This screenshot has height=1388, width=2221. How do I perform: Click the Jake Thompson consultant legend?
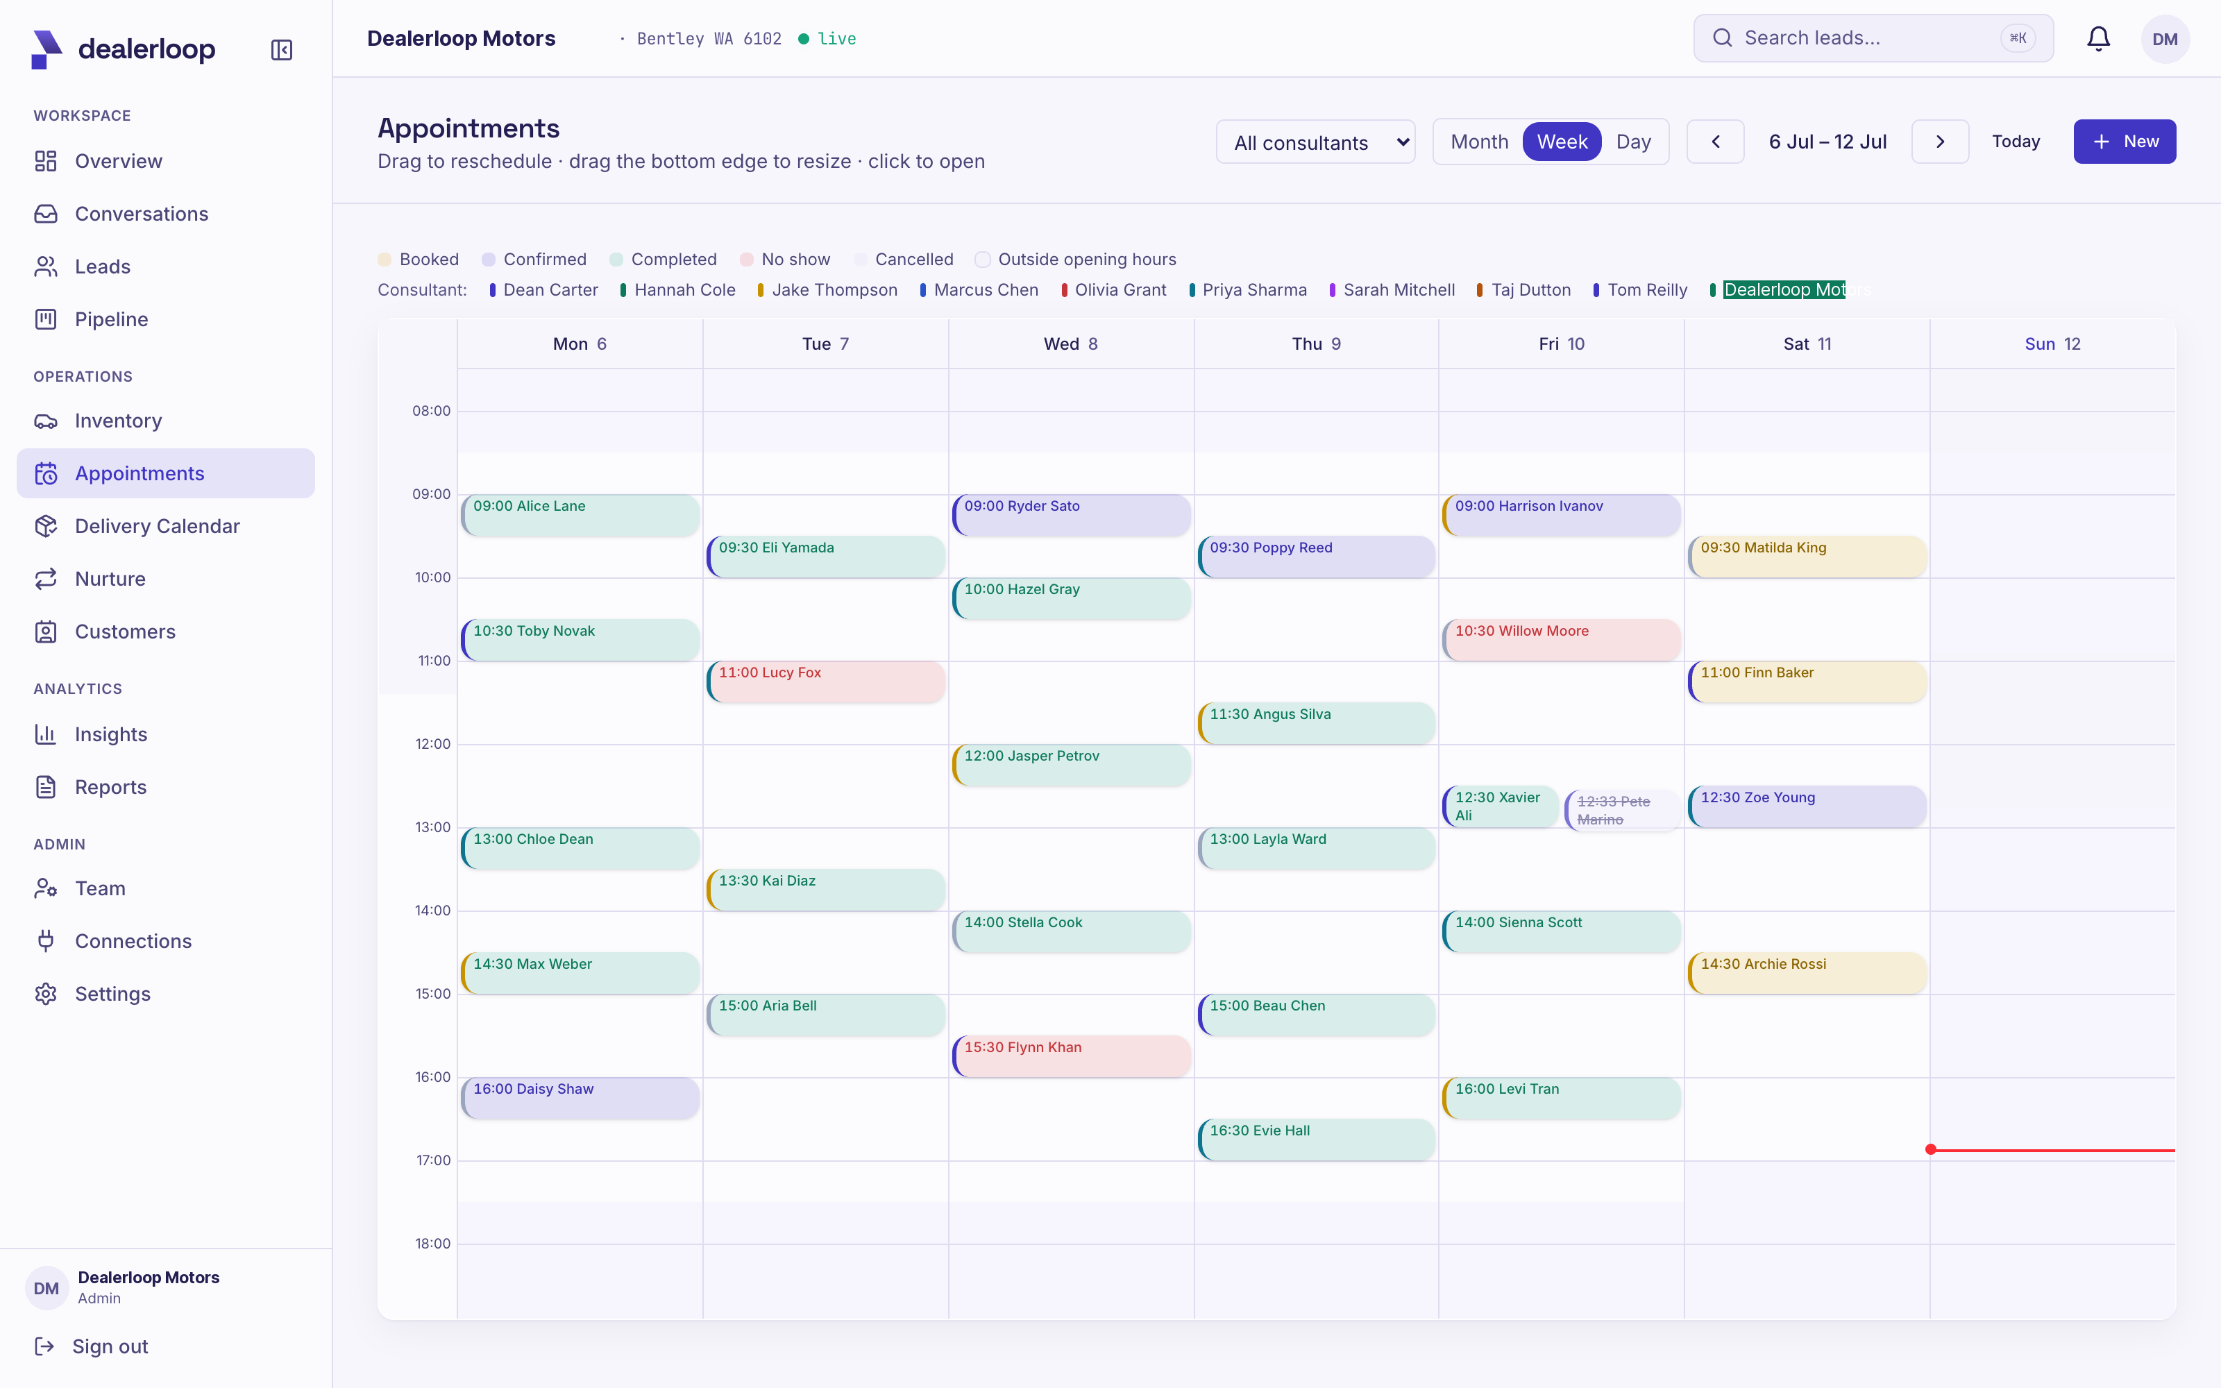[x=827, y=290]
